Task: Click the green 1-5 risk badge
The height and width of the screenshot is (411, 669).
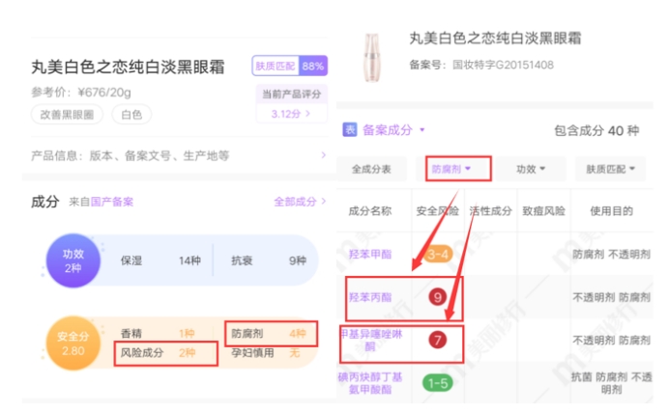Action: [x=437, y=383]
